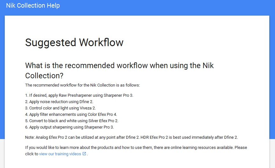Click the word 'Workflow' in the main heading
The width and height of the screenshot is (275, 168).
[x=101, y=43]
